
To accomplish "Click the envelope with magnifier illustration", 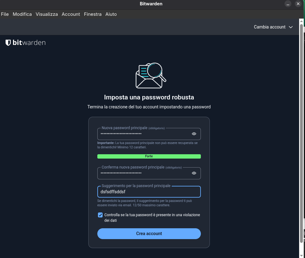I will [x=151, y=76].
